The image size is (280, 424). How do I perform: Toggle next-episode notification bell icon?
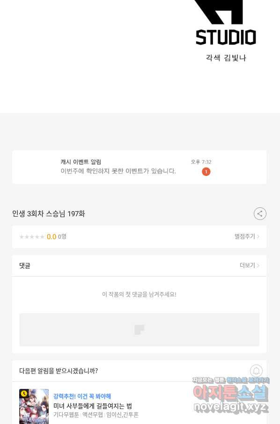point(256,371)
